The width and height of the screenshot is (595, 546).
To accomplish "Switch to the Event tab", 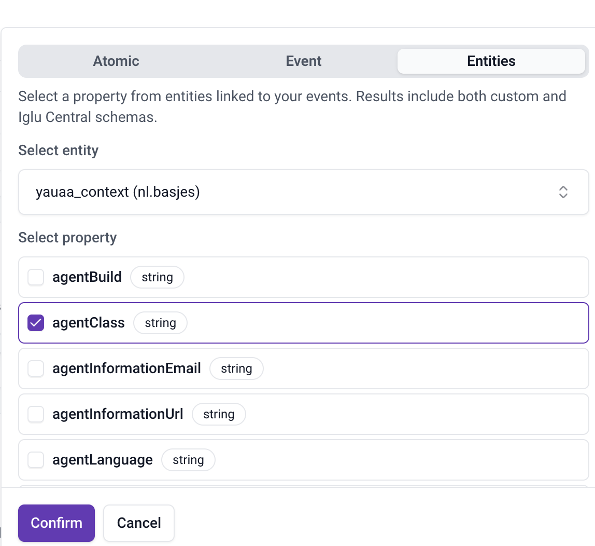I will click(x=304, y=61).
